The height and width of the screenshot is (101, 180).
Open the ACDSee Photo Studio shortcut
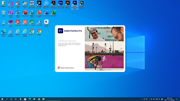coord(32,4)
